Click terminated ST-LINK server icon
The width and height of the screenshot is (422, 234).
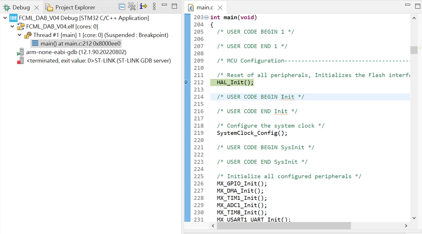(20, 61)
